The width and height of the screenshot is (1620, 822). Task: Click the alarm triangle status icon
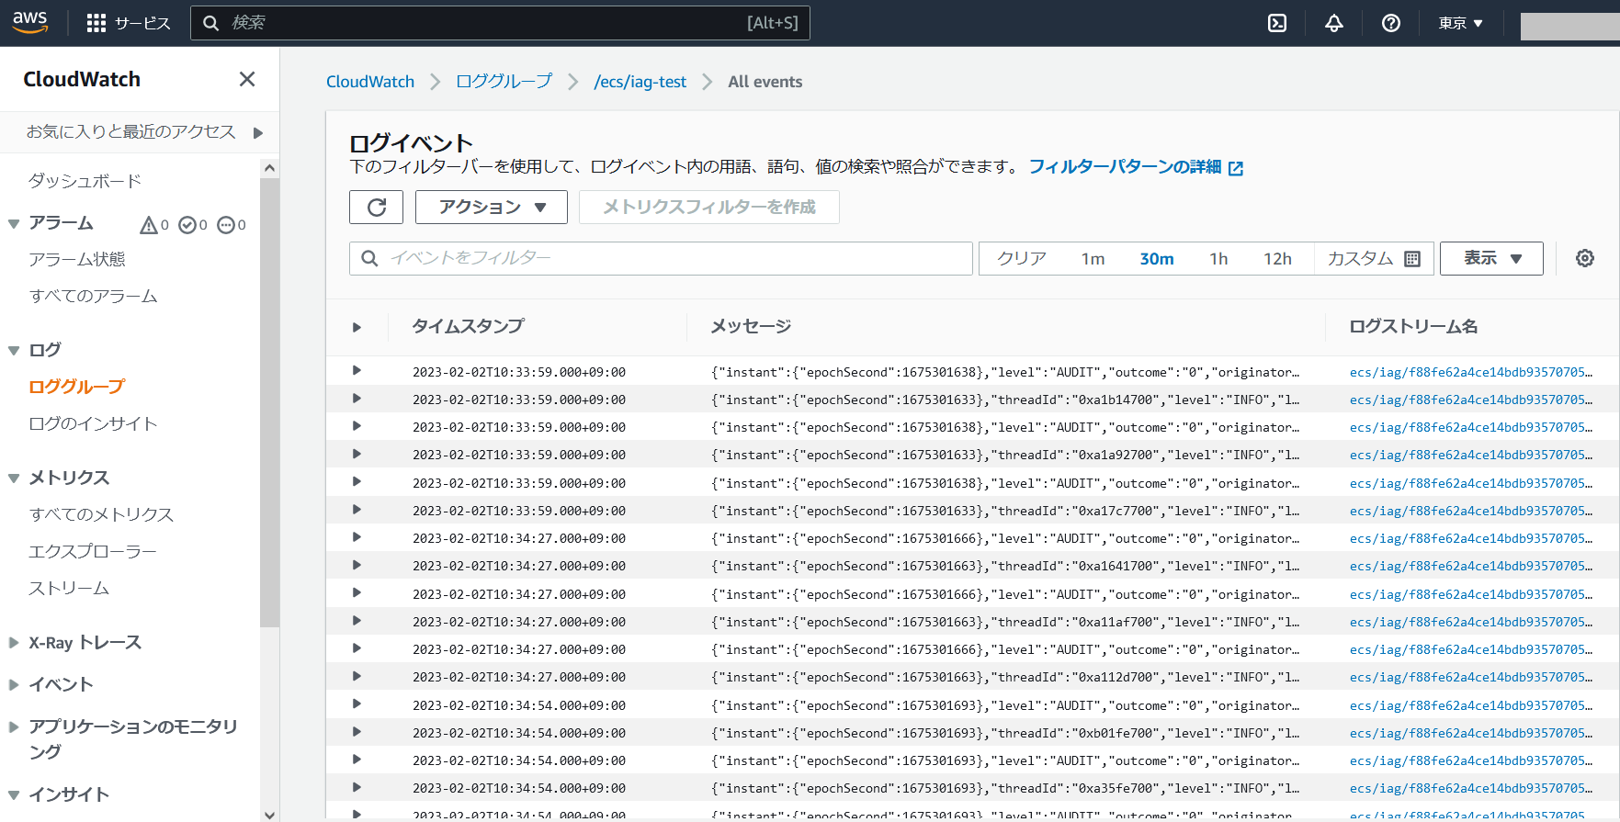[x=149, y=225]
